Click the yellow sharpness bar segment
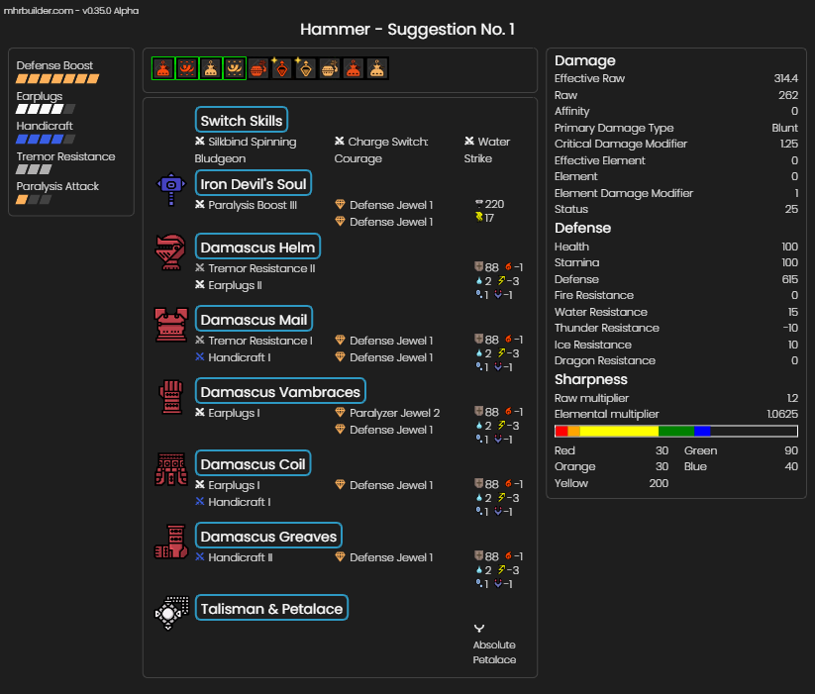The width and height of the screenshot is (815, 694). click(x=619, y=432)
